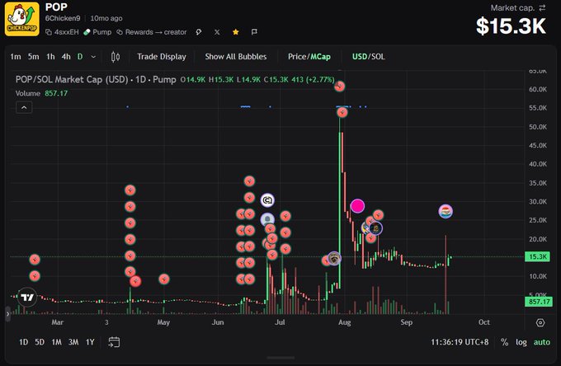The width and height of the screenshot is (561, 366).
Task: Click the pink trade bubble
Action: (x=357, y=206)
